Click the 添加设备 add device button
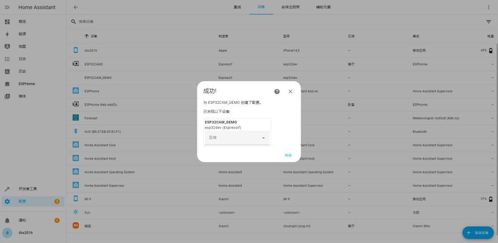Image resolution: width=498 pixels, height=243 pixels. click(478, 233)
